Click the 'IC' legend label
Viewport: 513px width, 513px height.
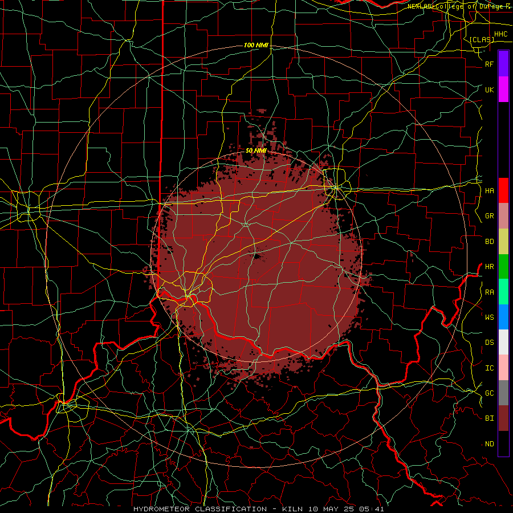[489, 368]
